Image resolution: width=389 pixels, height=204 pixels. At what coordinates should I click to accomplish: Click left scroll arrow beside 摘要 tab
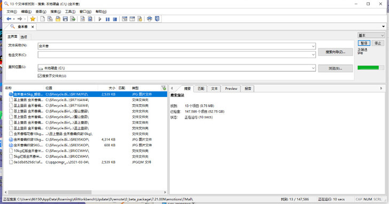point(172,88)
